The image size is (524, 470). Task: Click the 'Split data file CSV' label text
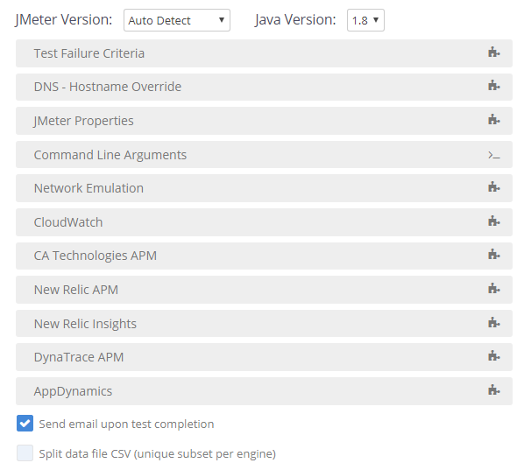158,453
